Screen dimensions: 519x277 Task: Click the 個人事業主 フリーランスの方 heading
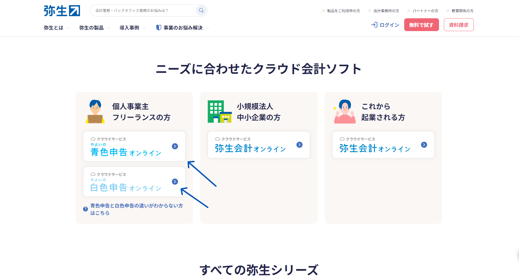click(x=141, y=112)
